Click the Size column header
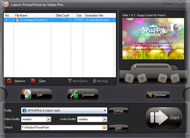Viewport: 190px width, 138px height. click(77, 16)
